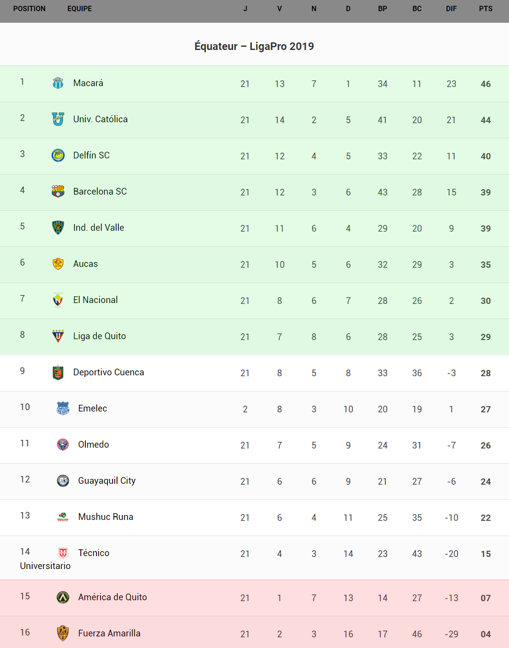Click the El Nacional team badge
509x648 pixels.
pos(58,300)
